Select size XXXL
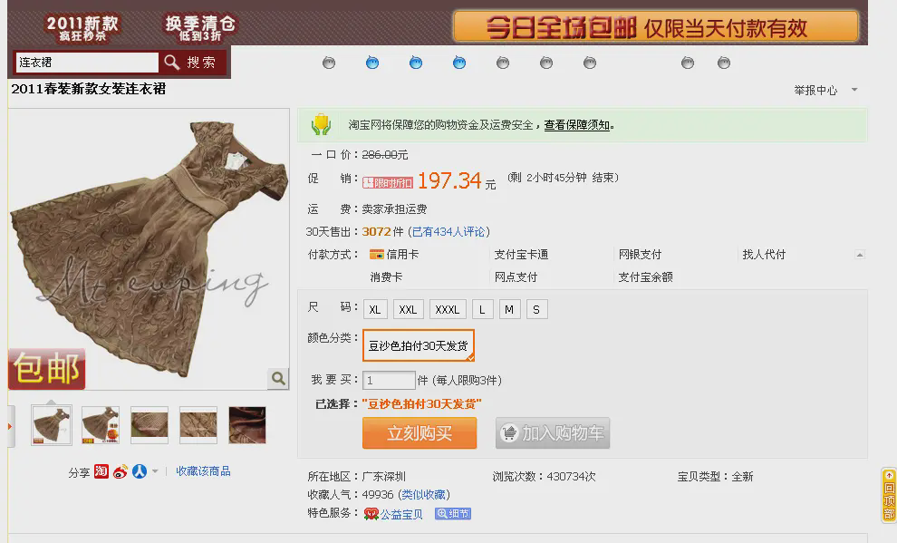This screenshot has width=897, height=543. pyautogui.click(x=448, y=309)
